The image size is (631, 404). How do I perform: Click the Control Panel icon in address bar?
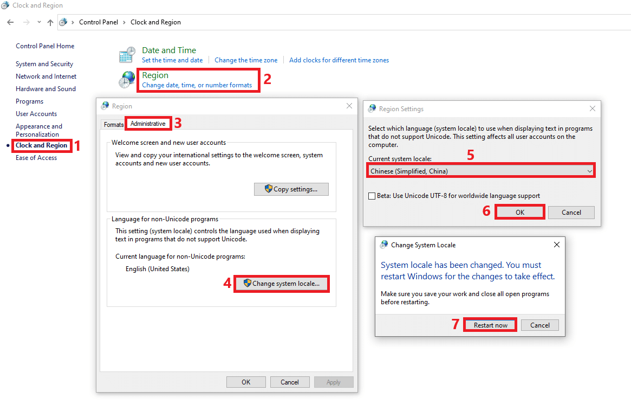point(63,22)
